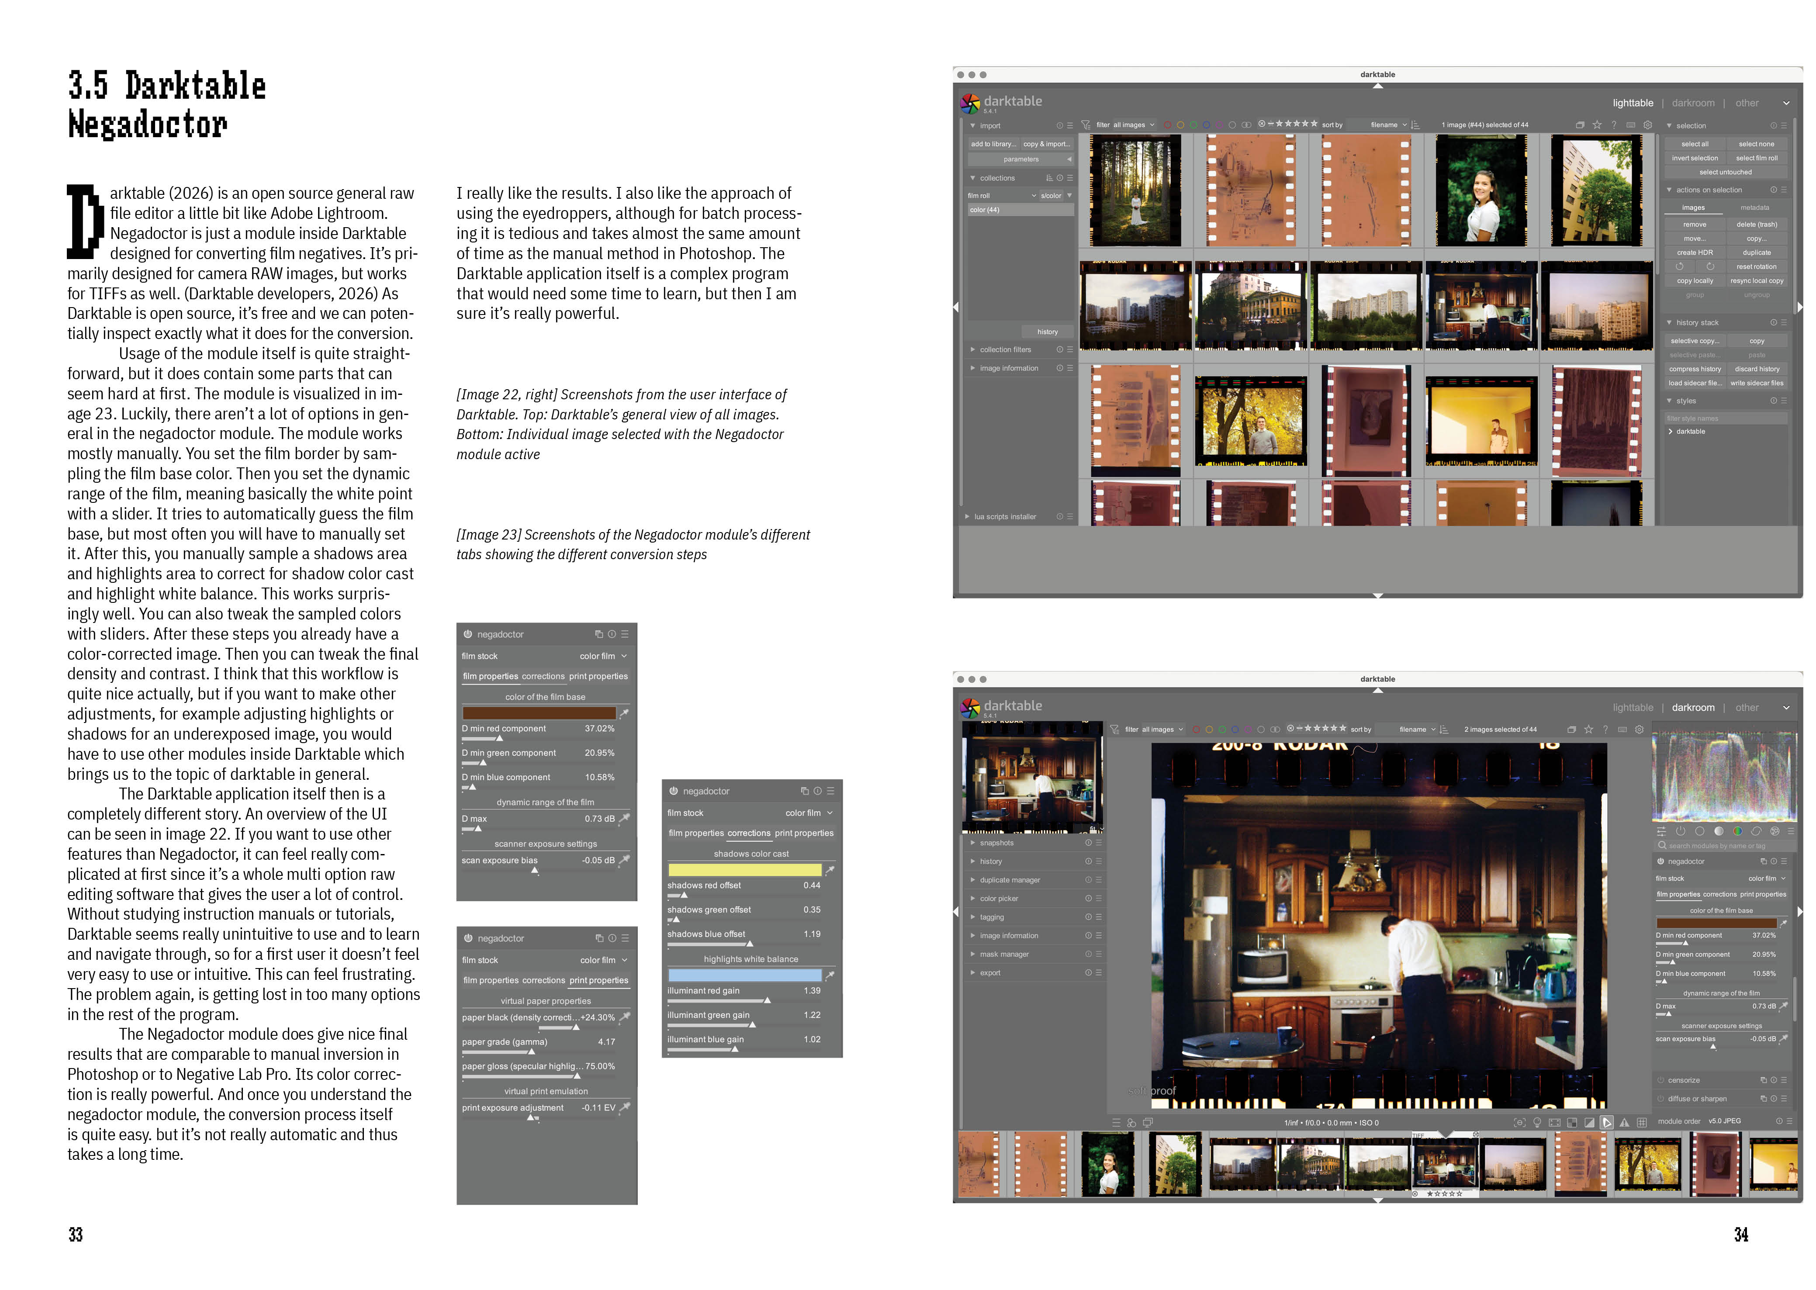Expand the snapshots module in darkroom
Image resolution: width=1816 pixels, height=1290 pixels.
[x=973, y=843]
